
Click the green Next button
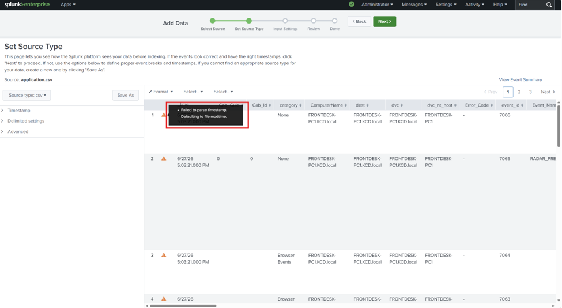point(384,21)
